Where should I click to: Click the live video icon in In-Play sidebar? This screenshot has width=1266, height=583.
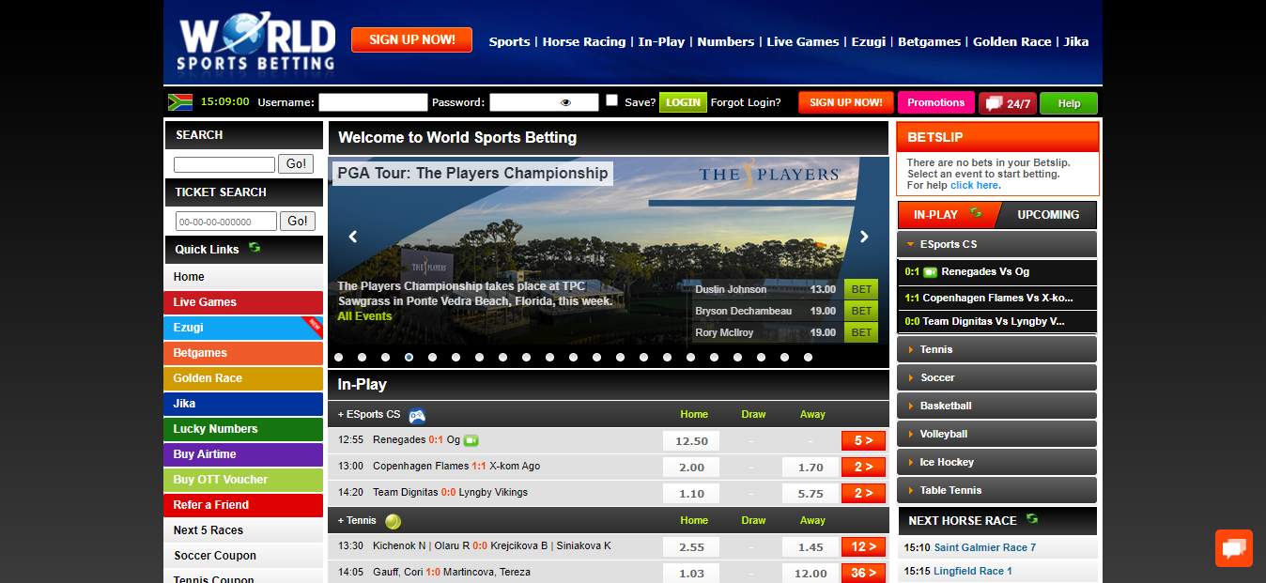[x=930, y=272]
